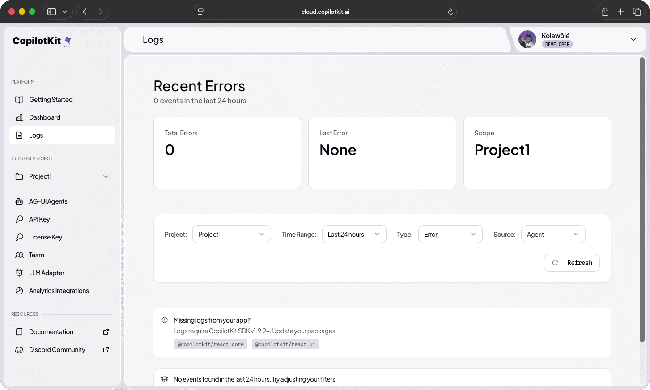
Task: Change the Type filter from Error
Action: pyautogui.click(x=450, y=234)
